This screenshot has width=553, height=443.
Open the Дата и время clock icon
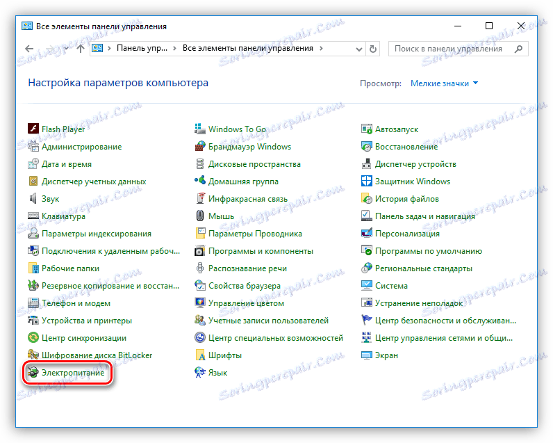[33, 164]
